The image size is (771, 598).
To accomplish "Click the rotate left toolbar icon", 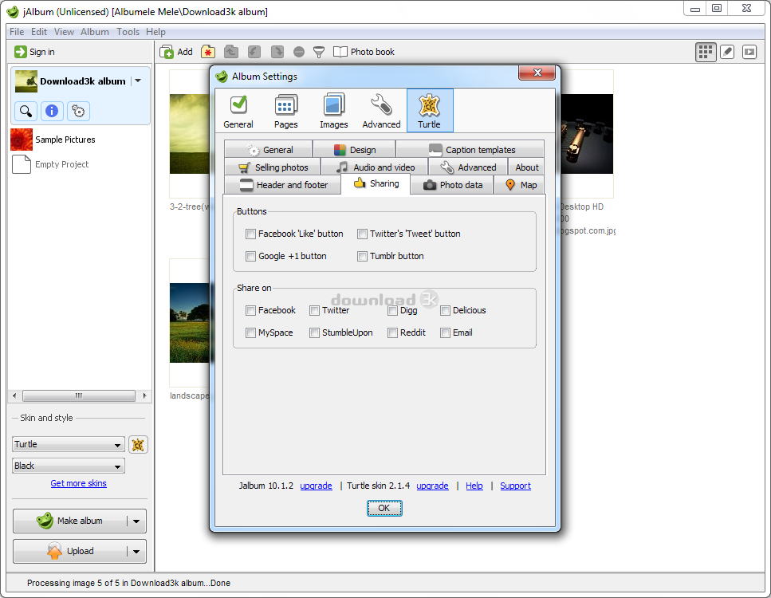I will coord(254,52).
